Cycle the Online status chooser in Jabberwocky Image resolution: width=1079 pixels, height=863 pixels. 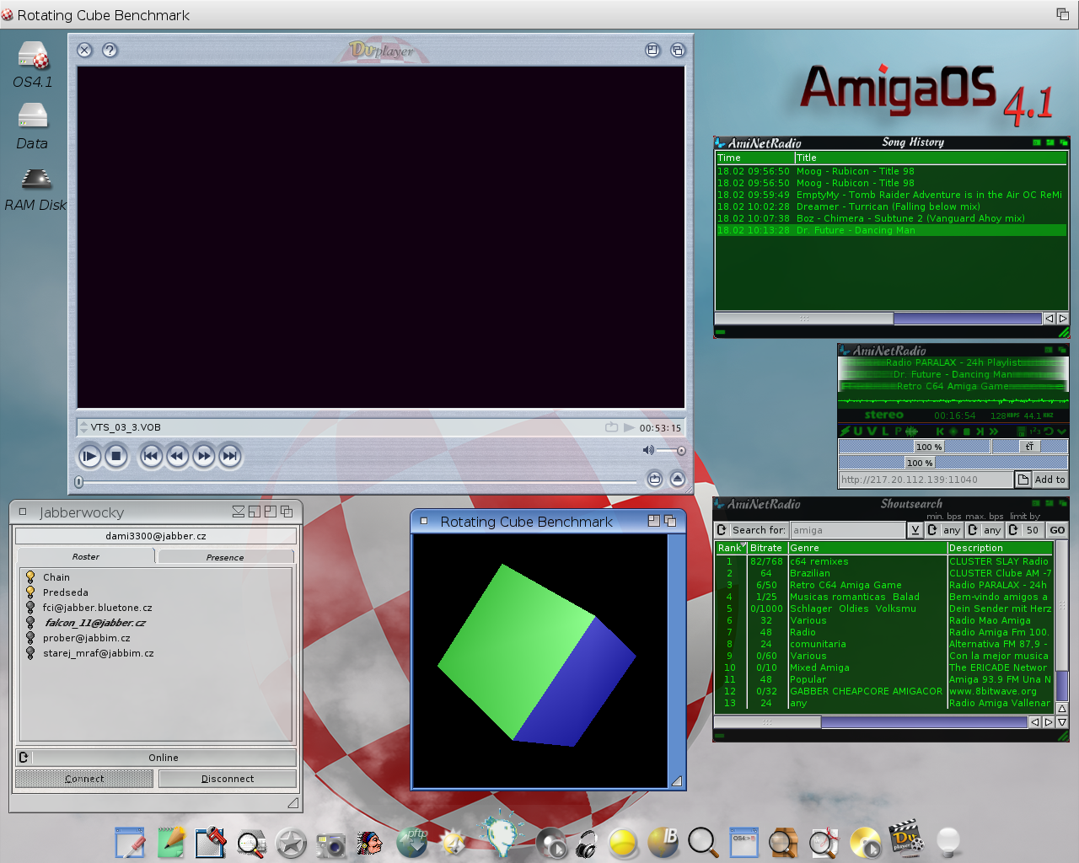[x=156, y=758]
